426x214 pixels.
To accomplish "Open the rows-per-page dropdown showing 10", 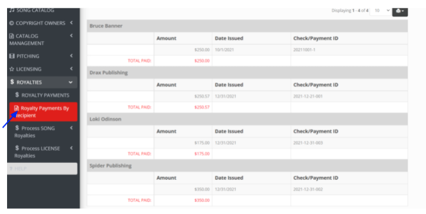I will 381,11.
